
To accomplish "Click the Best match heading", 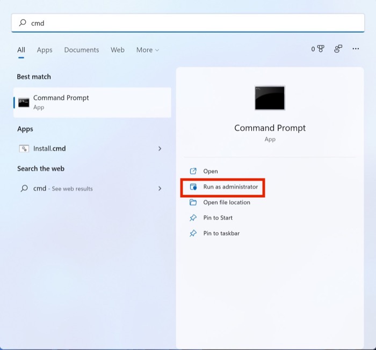I will (x=34, y=77).
